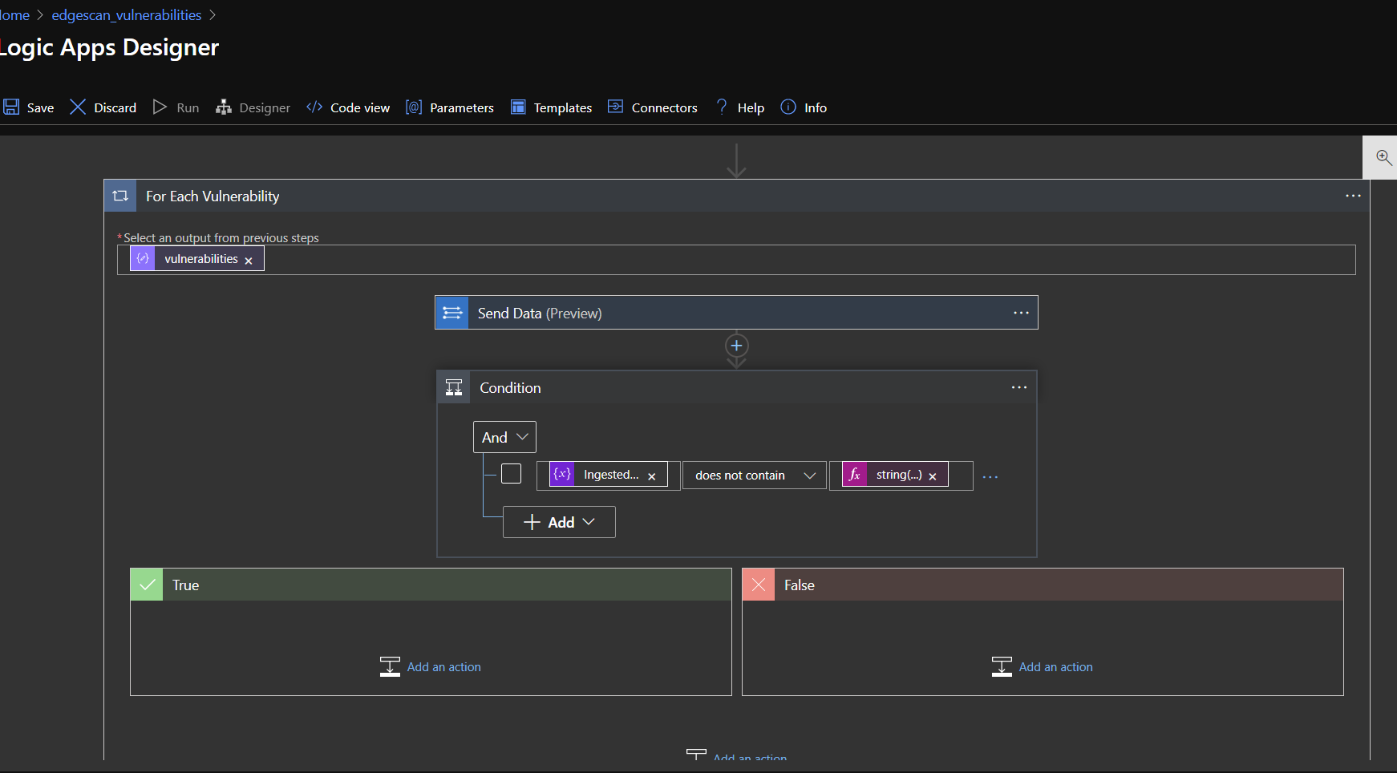Click the Save disk icon
The width and height of the screenshot is (1397, 773).
pyautogui.click(x=11, y=107)
